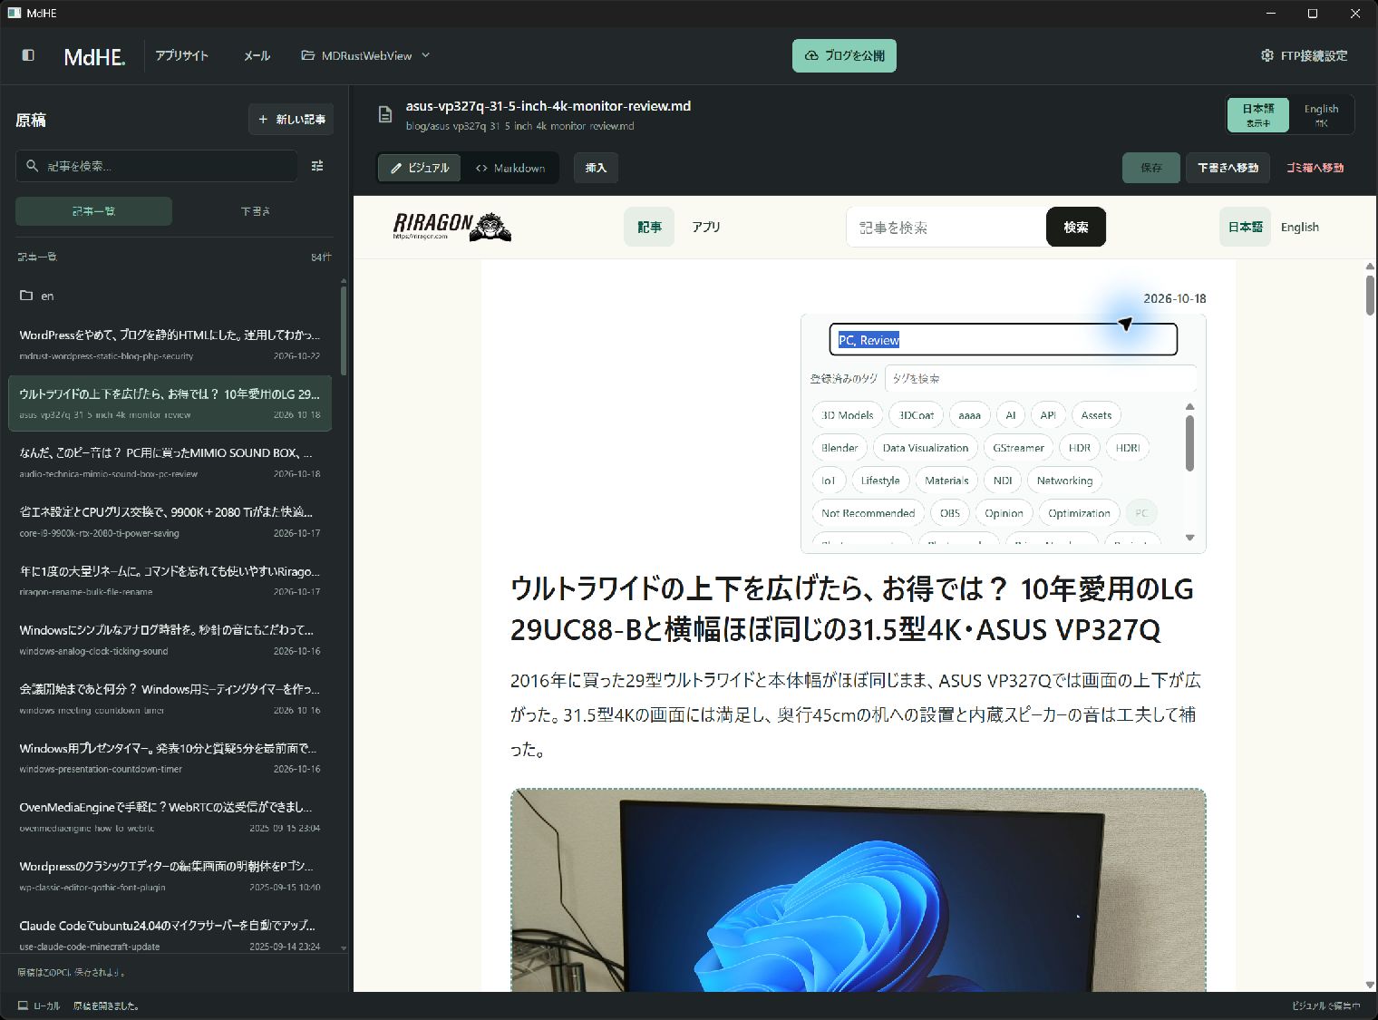The image size is (1378, 1020).
Task: Focus the タグを検索 tag search field
Action: click(x=1041, y=379)
